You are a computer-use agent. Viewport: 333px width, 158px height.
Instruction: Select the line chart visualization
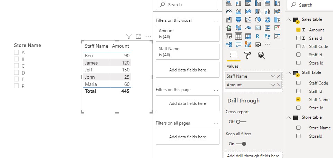tap(229, 11)
